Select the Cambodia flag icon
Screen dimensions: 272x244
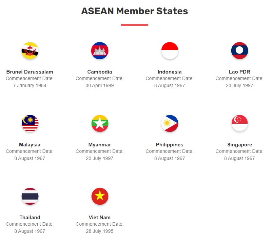click(100, 51)
